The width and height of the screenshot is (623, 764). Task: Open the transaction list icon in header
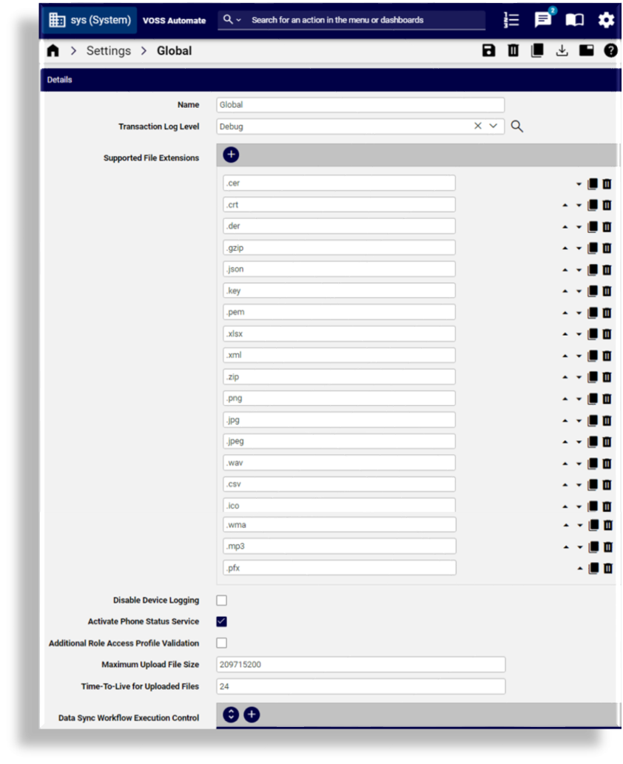click(511, 20)
